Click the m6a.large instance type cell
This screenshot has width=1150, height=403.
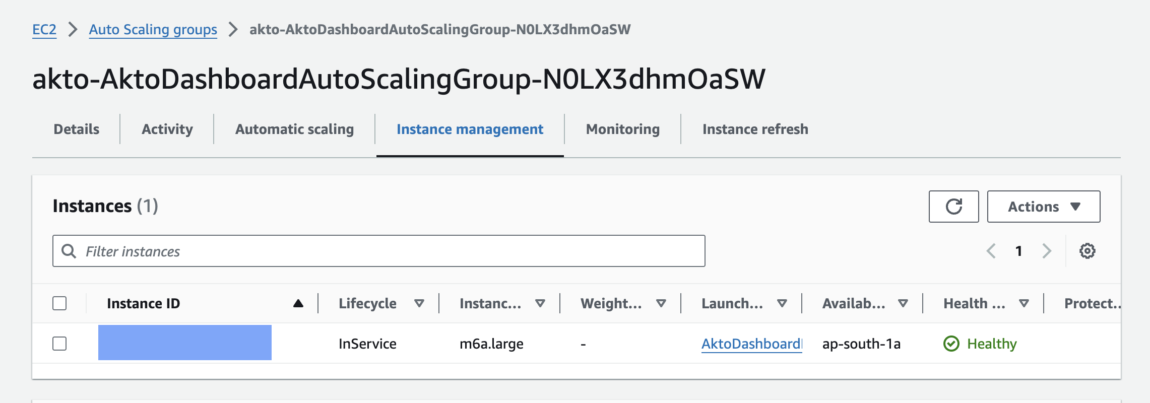click(491, 344)
